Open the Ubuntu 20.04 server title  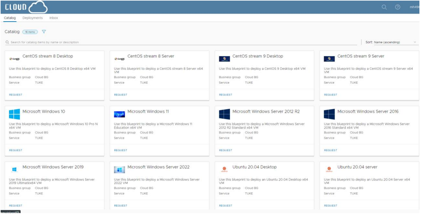pos(358,167)
